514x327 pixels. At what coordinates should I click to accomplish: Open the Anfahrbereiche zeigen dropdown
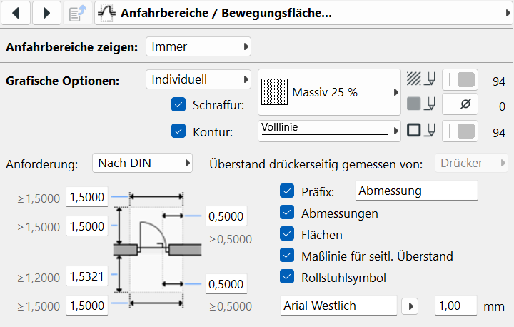tap(198, 46)
